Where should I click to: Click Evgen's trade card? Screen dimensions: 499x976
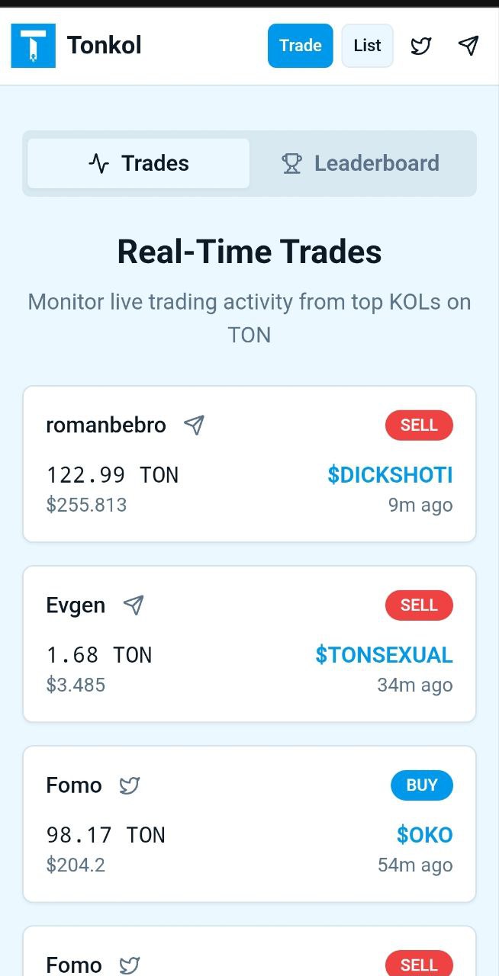[250, 644]
